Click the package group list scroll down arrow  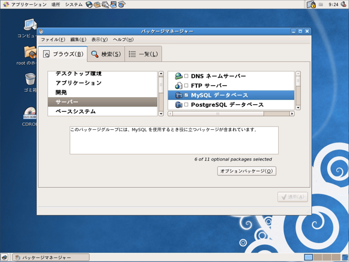coord(298,108)
